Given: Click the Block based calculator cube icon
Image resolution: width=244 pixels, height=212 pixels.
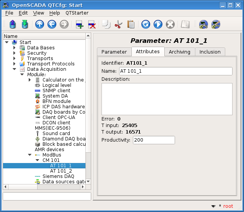Looking at the screenshot, I should (x=38, y=144).
